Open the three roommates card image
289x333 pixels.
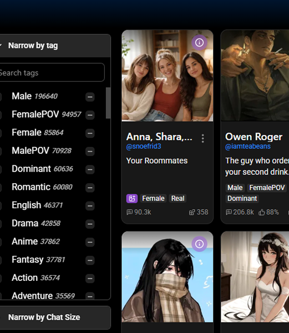click(x=168, y=76)
